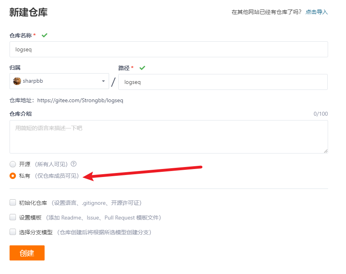Screen dimensions: 346x274
Task: Click the 仓库名称 input field containing logseq
Action: point(169,49)
